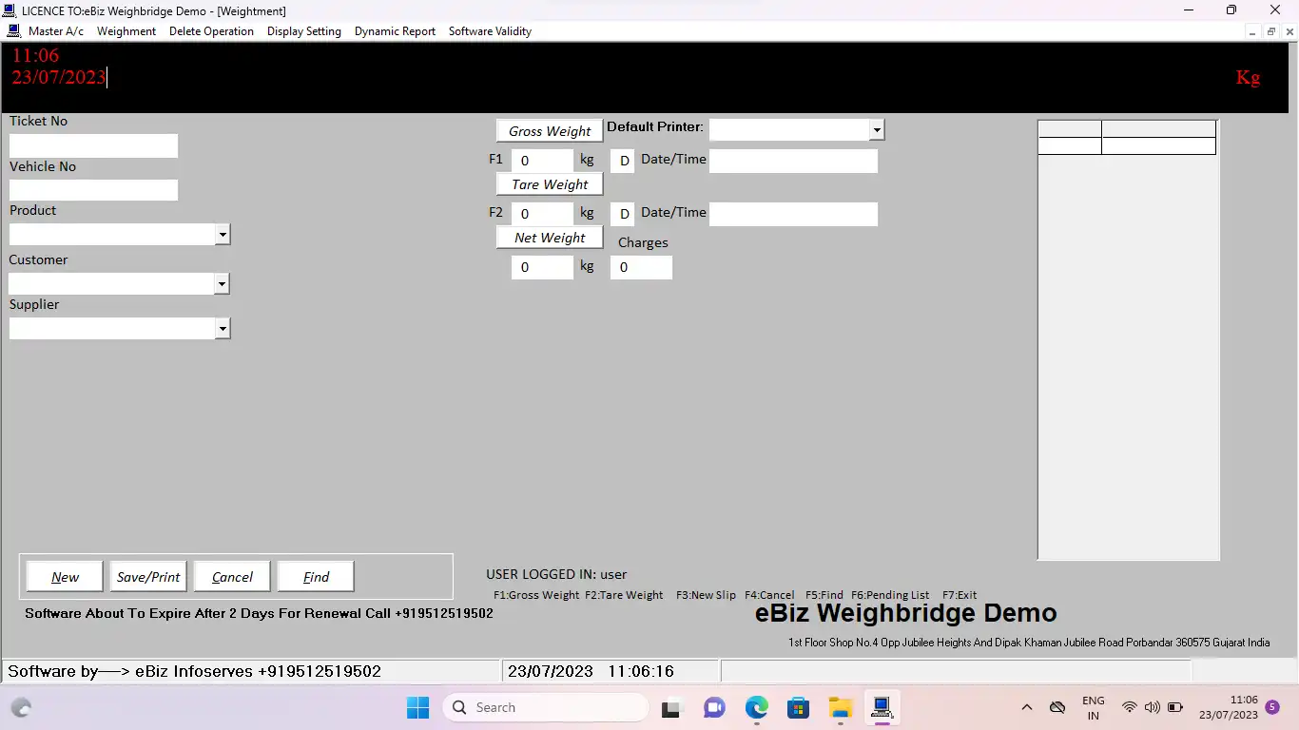This screenshot has width=1299, height=730.
Task: Click the D box in the tare weight row
Action: tap(623, 214)
